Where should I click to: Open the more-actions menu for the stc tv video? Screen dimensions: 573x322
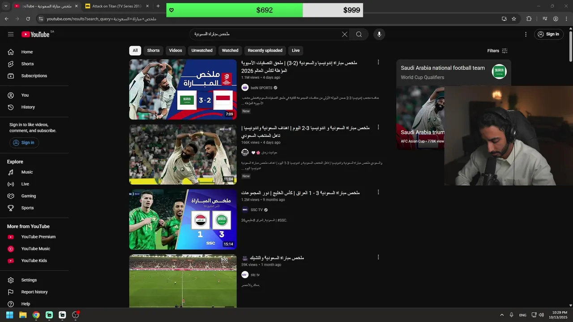[x=378, y=257]
